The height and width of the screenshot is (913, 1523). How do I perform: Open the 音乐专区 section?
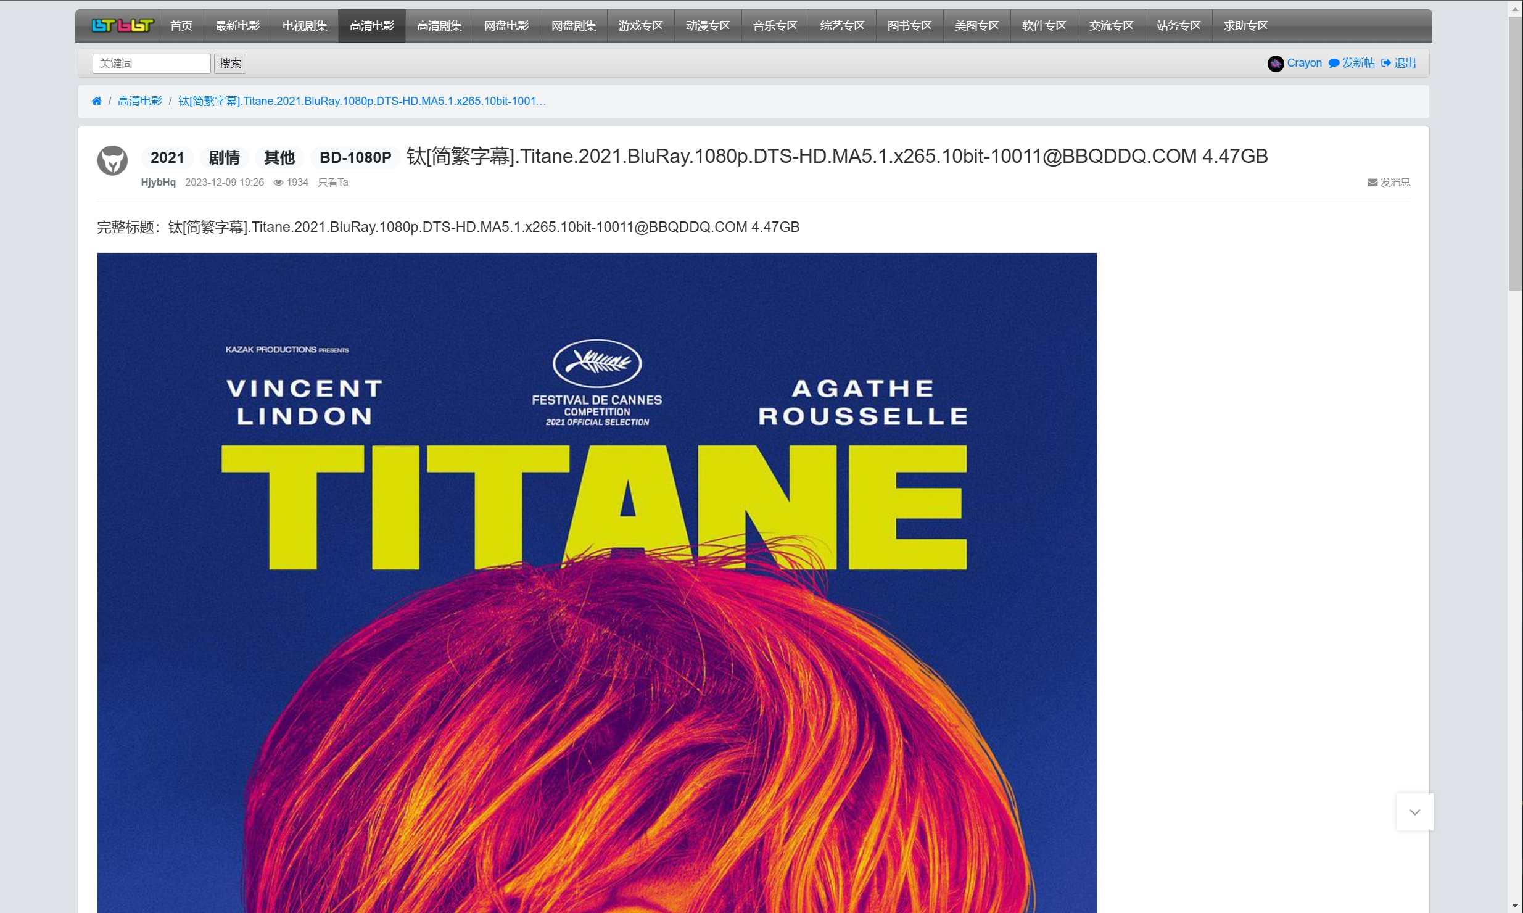point(775,26)
